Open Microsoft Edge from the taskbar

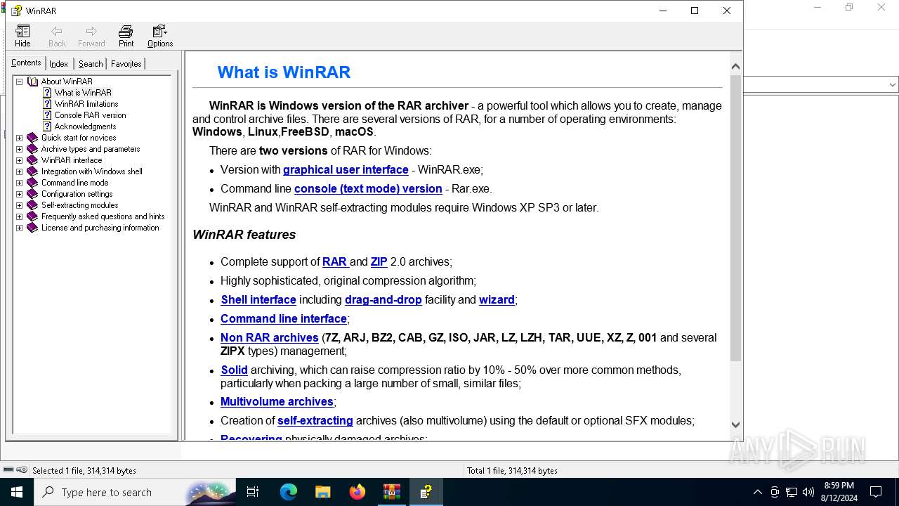[x=289, y=492]
